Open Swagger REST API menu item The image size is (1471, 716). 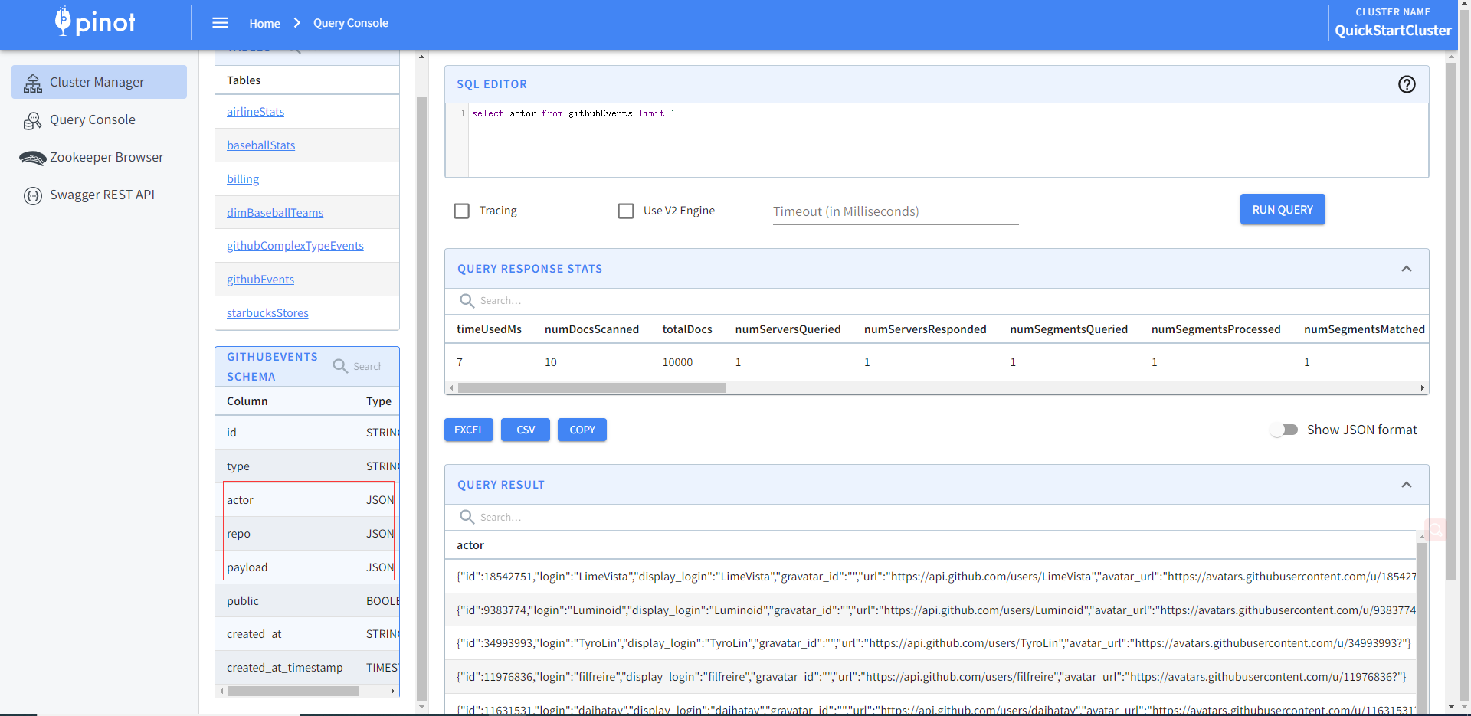click(99, 195)
